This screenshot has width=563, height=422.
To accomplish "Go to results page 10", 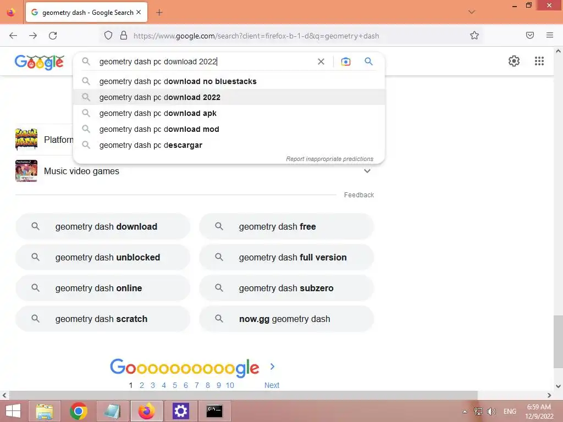I will (x=230, y=385).
